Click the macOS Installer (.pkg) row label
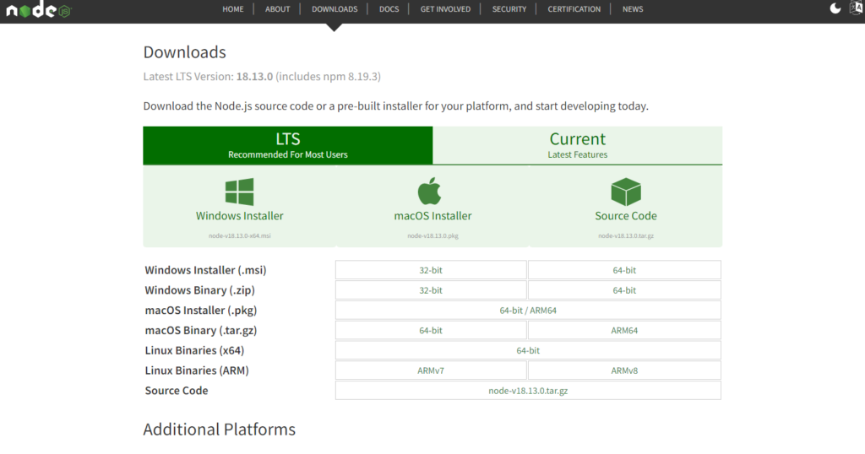The width and height of the screenshot is (865, 454). pyautogui.click(x=201, y=311)
